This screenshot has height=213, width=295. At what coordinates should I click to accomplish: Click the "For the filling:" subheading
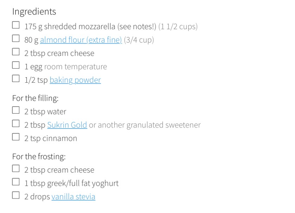coord(35,98)
